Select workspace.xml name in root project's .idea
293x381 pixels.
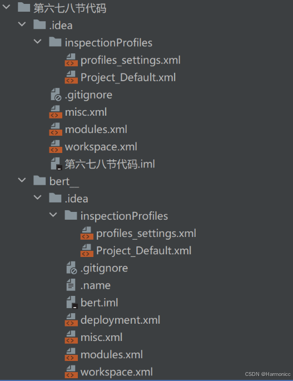pyautogui.click(x=101, y=147)
